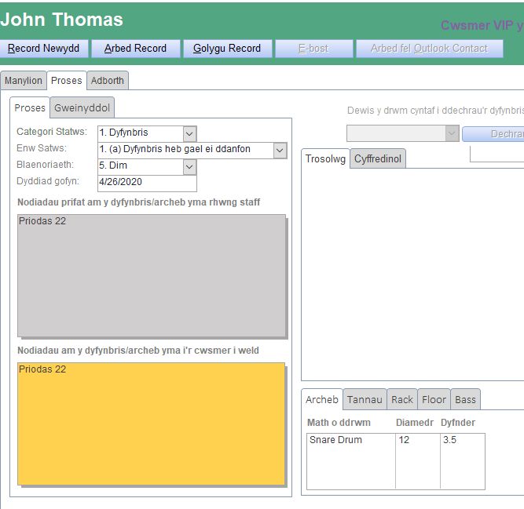Image resolution: width=524 pixels, height=509 pixels.
Task: Select the Trosolwg tab
Action: click(x=325, y=159)
